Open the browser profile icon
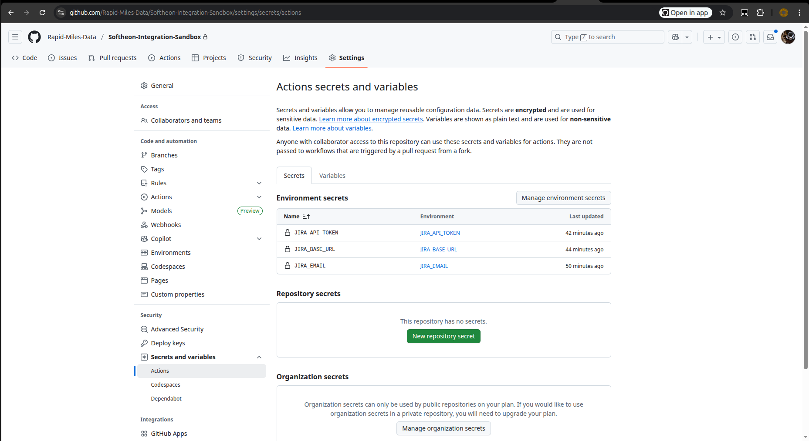The height and width of the screenshot is (441, 809). coord(784,13)
